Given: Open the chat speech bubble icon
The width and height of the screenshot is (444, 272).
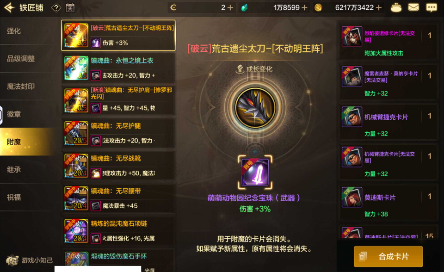Looking at the screenshot, I should coord(431,8).
